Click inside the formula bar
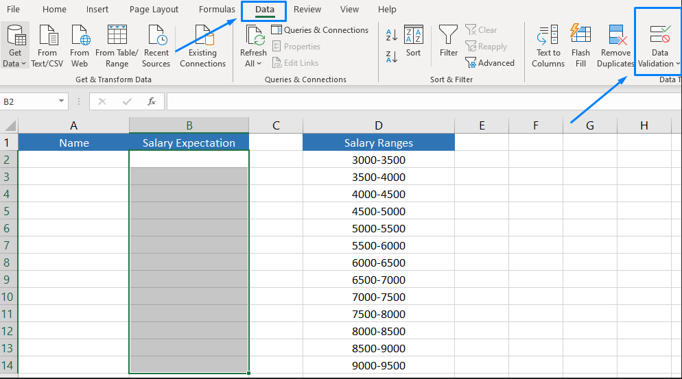682x379 pixels. pos(423,101)
